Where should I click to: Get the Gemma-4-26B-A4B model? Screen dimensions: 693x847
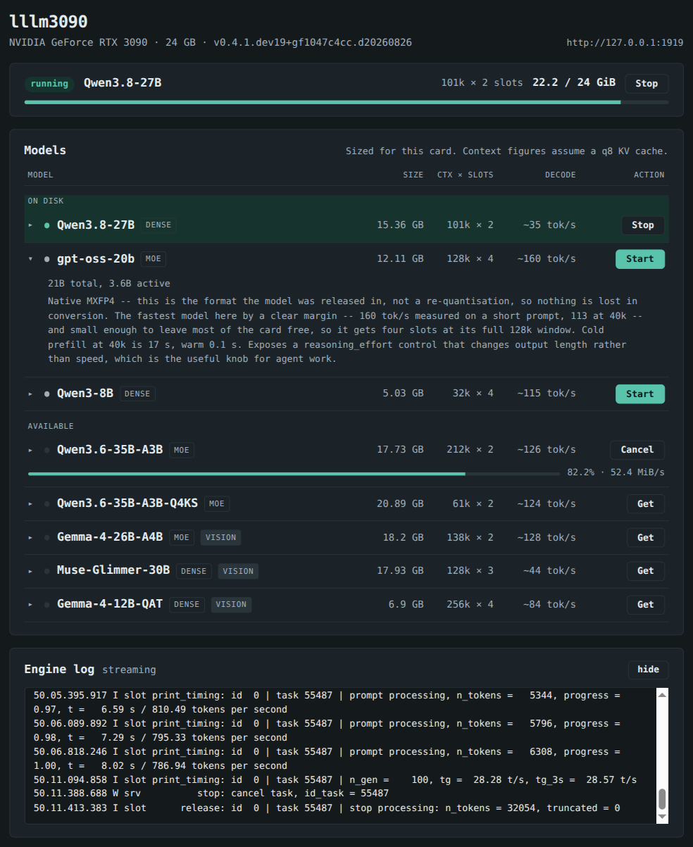pyautogui.click(x=646, y=538)
